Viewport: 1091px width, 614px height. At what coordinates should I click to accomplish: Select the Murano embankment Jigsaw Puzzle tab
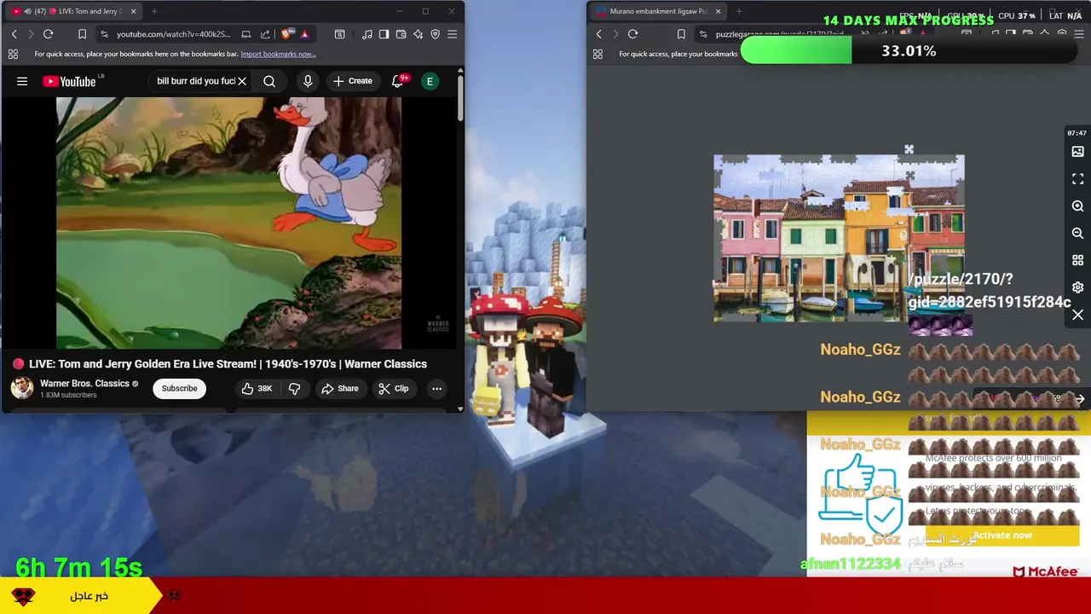point(658,11)
